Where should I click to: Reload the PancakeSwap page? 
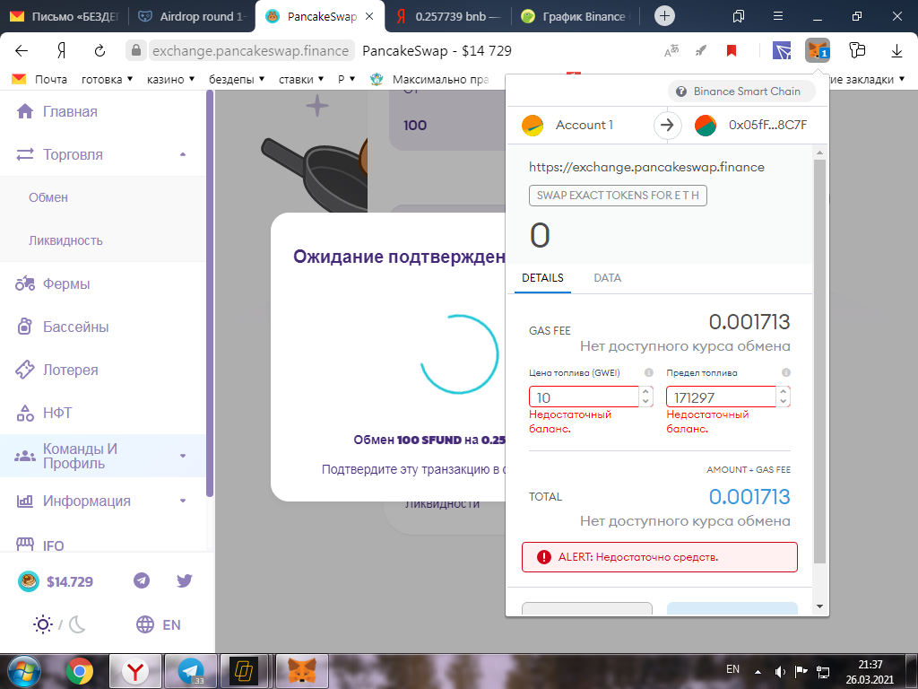(100, 51)
